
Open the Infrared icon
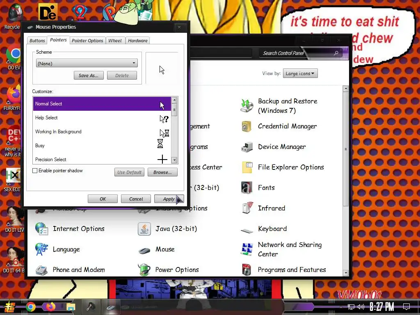247,208
